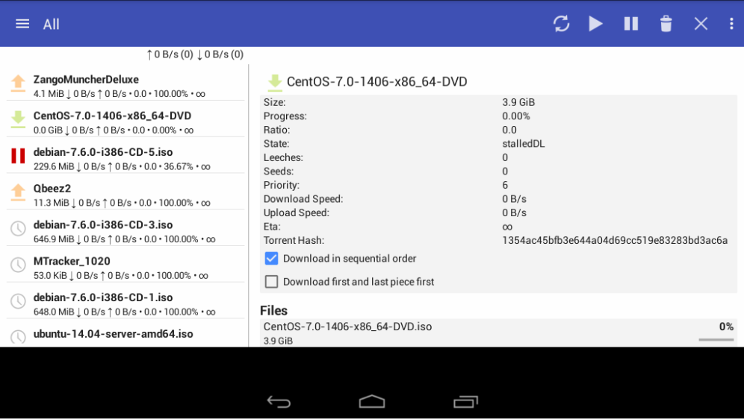
Task: Click clock icon for debian-7.6.0-i386-CD-1.iso
Action: coord(18,301)
